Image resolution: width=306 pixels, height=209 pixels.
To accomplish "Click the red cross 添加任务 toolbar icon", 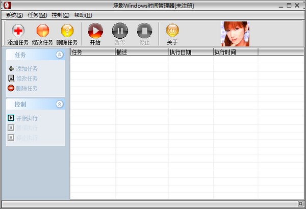I will coord(18,31).
